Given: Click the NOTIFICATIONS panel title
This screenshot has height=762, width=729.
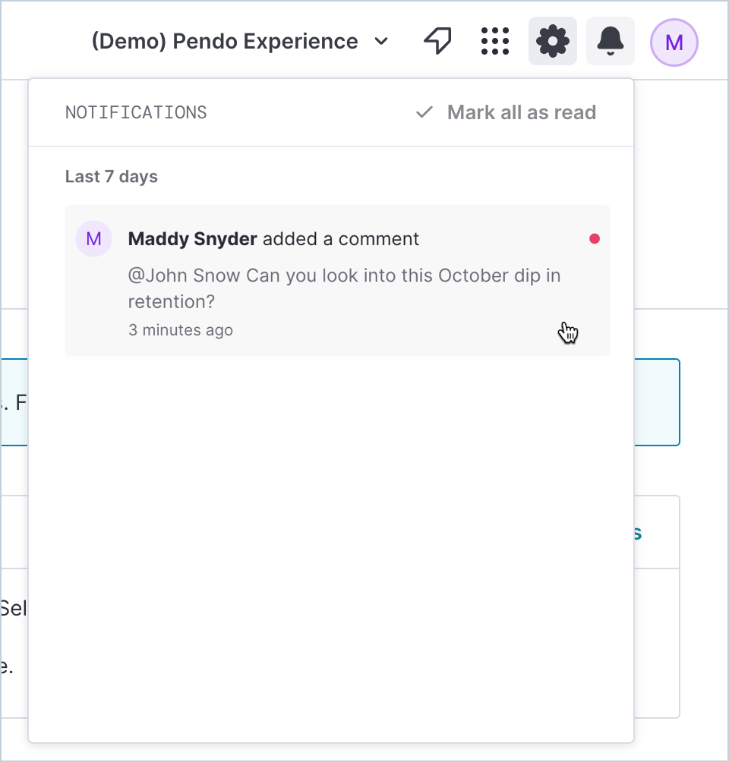Looking at the screenshot, I should click(x=136, y=112).
